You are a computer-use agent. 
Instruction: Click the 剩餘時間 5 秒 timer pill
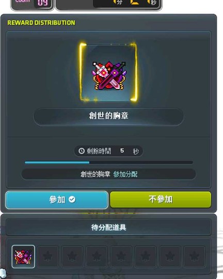click(108, 151)
